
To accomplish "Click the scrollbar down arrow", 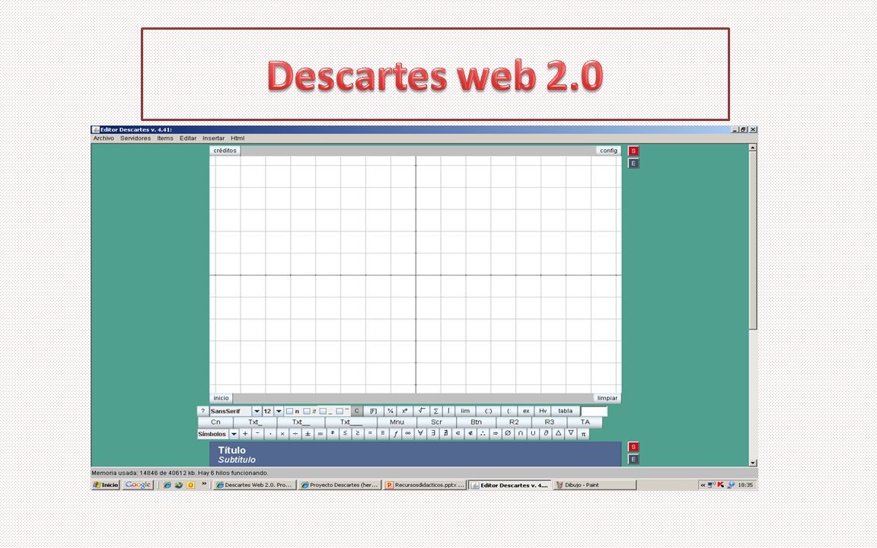I will point(753,463).
